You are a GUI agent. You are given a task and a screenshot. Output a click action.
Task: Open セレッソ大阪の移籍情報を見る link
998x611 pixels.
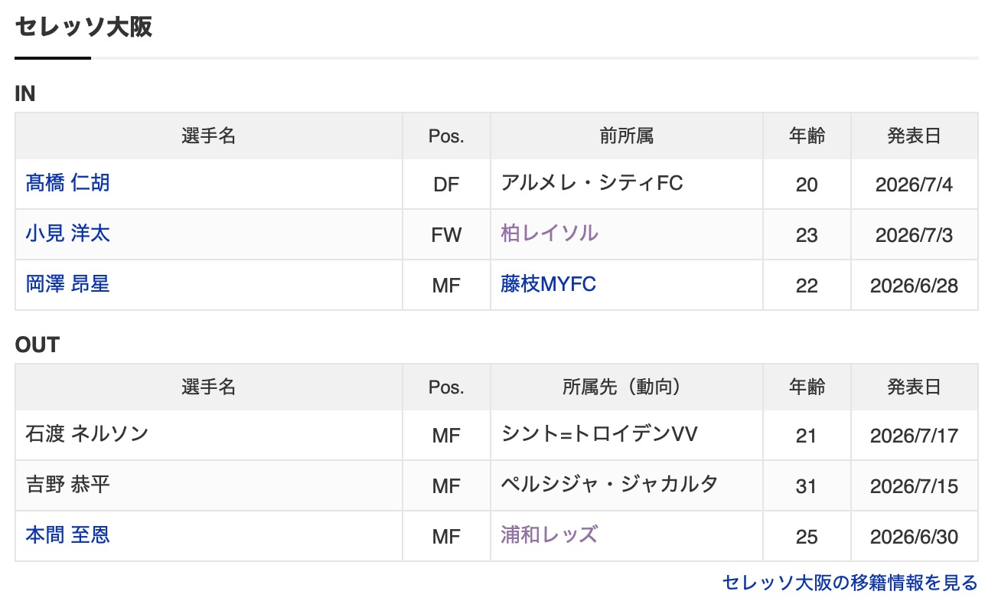(850, 583)
